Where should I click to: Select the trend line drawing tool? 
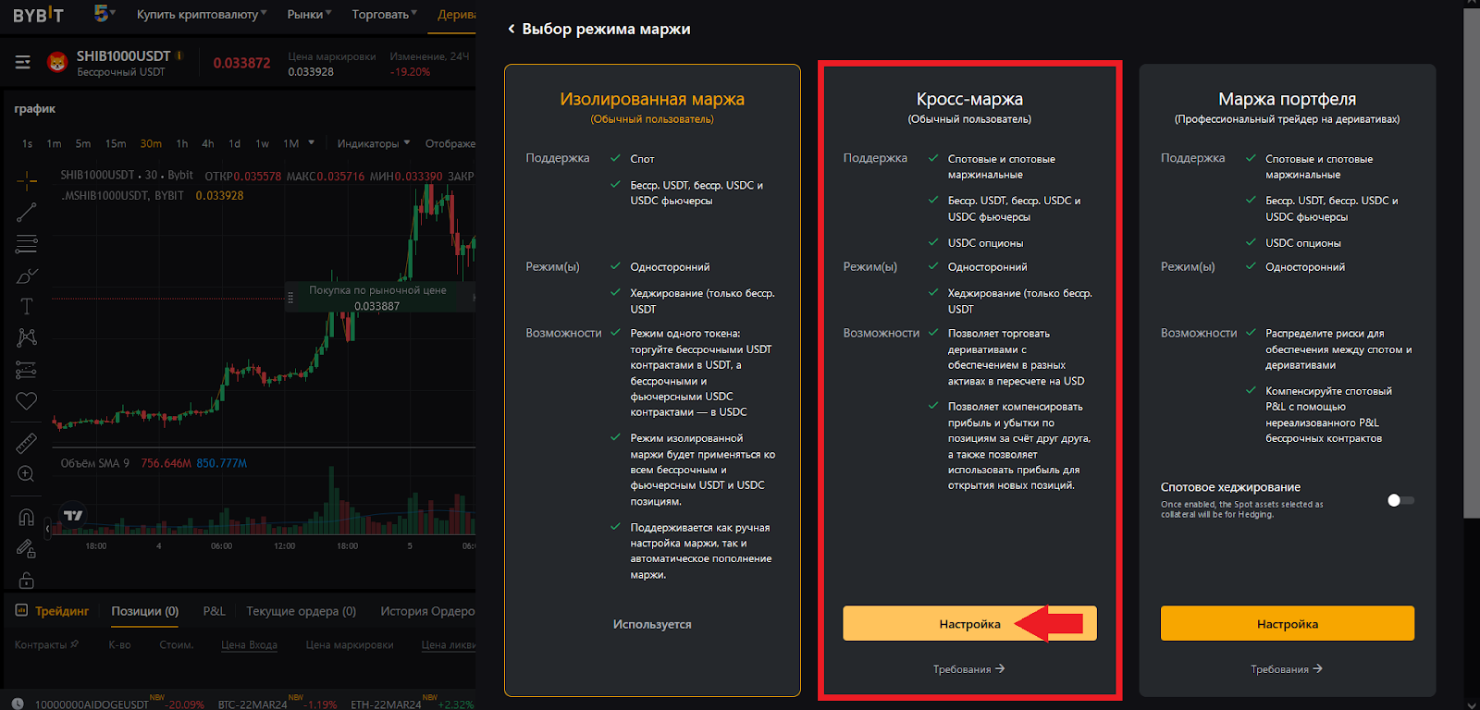(x=26, y=212)
